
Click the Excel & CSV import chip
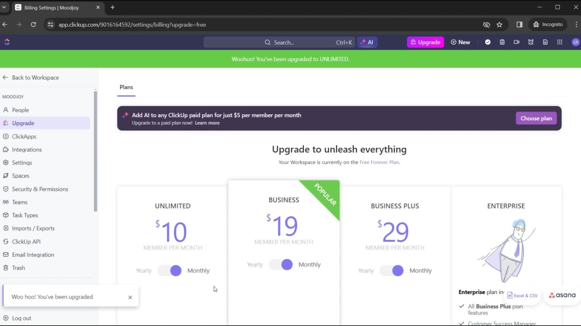[523, 296]
